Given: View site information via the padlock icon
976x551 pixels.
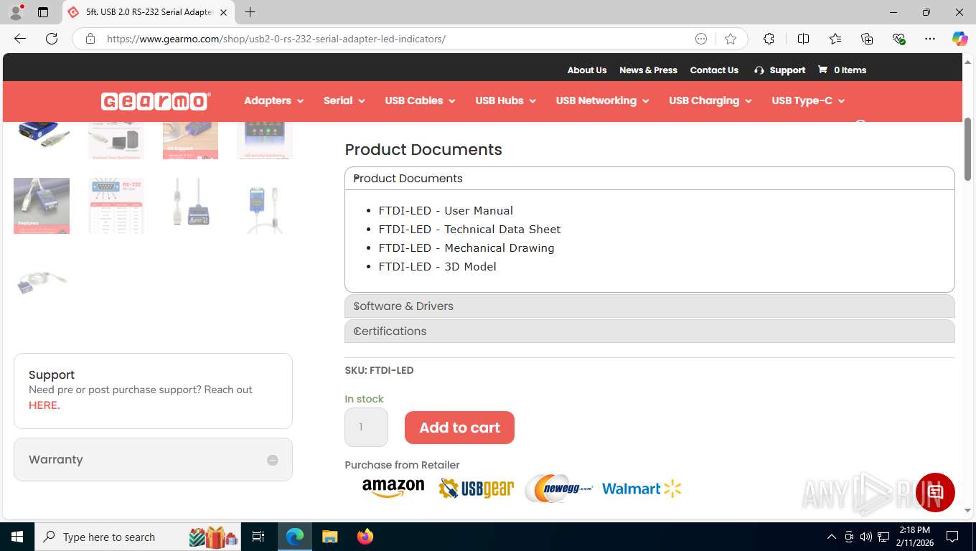Looking at the screenshot, I should pyautogui.click(x=90, y=39).
